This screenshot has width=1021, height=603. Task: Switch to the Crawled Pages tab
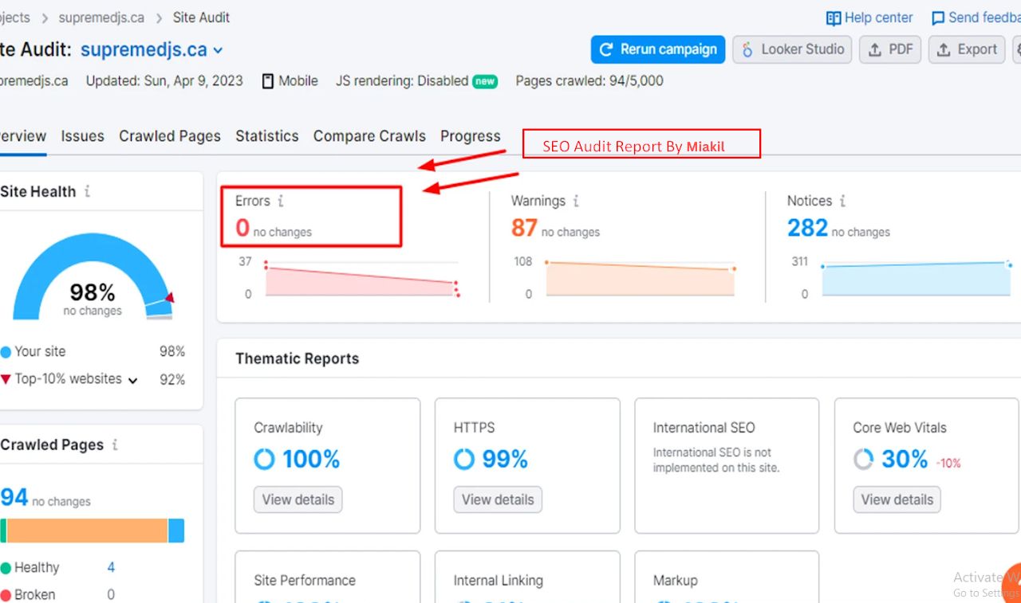tap(170, 136)
